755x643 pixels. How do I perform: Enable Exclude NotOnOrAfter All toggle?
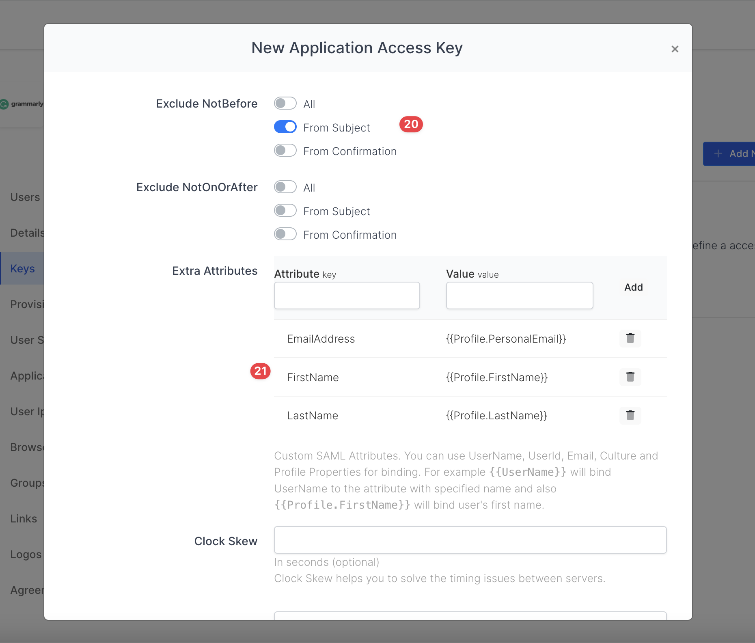coord(285,187)
